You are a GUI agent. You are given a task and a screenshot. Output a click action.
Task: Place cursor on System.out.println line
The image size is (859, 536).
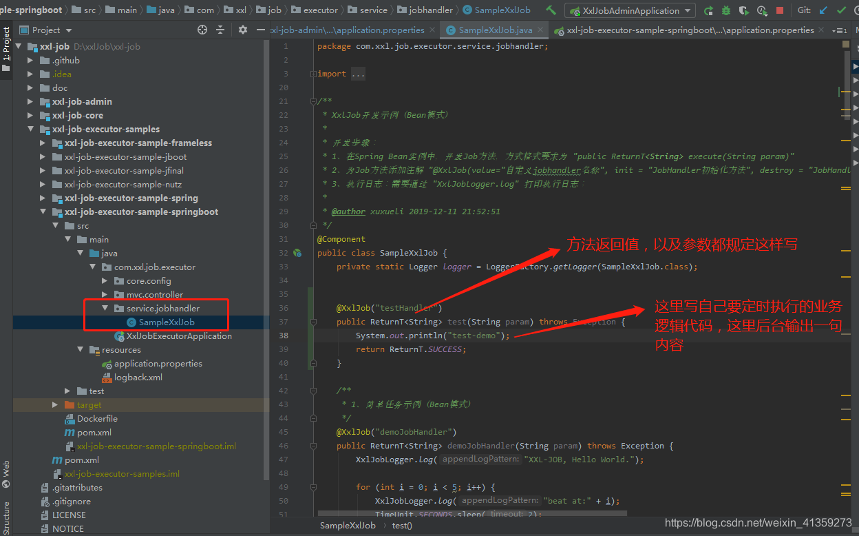click(x=432, y=336)
